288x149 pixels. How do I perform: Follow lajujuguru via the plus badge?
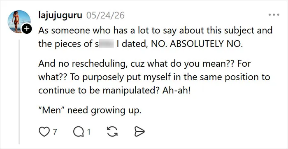[27, 29]
